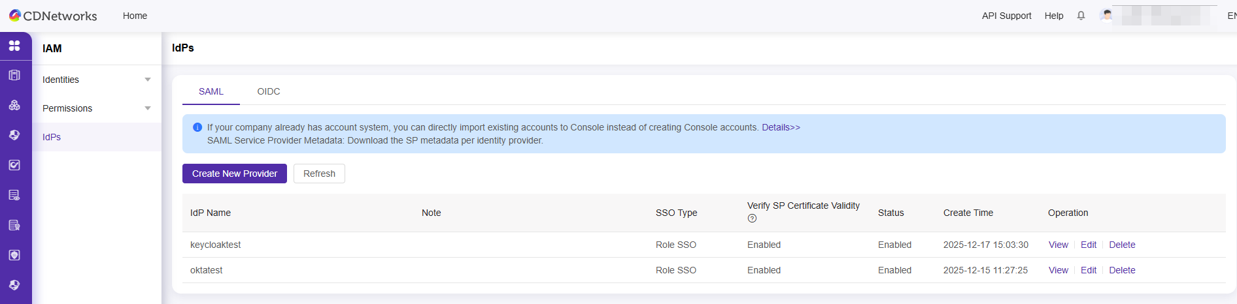Click the oktatest IdP name
This screenshot has height=304, width=1237.
pyautogui.click(x=206, y=270)
